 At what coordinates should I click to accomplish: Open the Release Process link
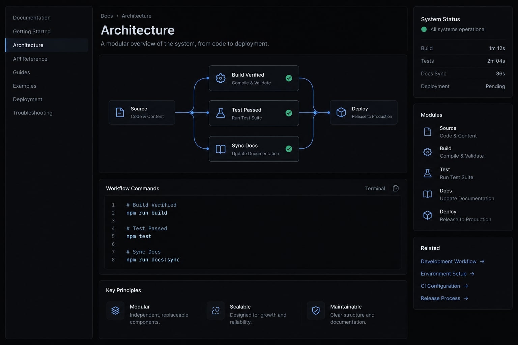tap(440, 298)
